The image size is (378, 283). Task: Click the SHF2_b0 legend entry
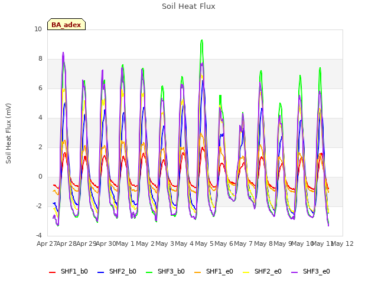pos(117,271)
